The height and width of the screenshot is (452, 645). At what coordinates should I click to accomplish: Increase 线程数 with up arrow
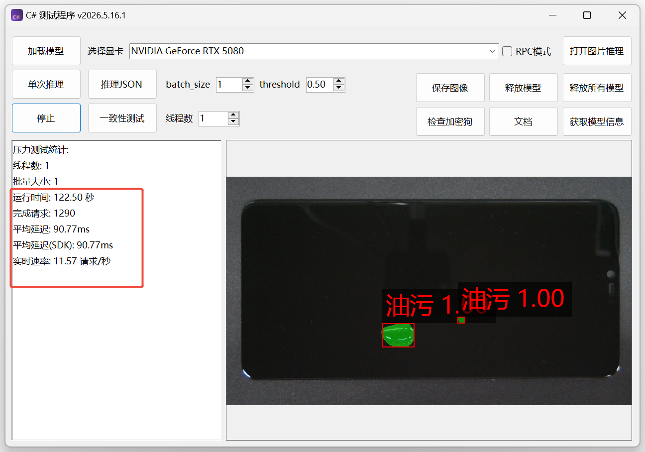click(233, 115)
